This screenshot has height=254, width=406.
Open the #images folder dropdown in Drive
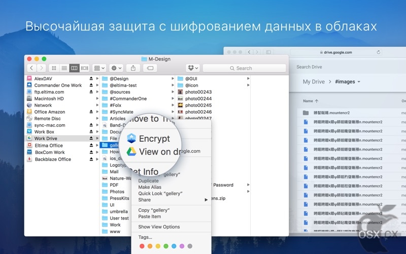pos(359,82)
